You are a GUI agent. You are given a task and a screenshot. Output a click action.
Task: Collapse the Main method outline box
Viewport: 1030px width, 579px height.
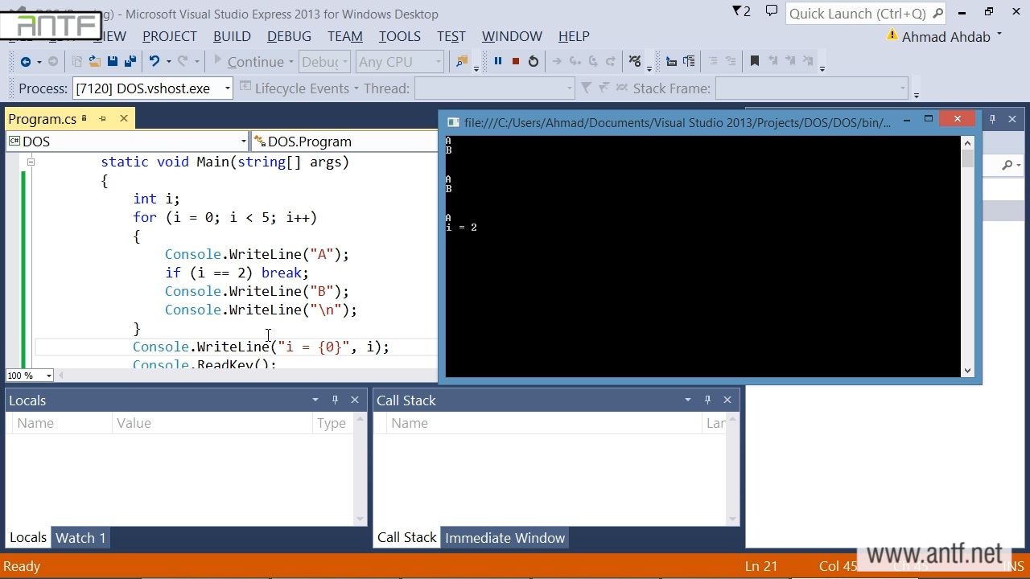coord(31,162)
